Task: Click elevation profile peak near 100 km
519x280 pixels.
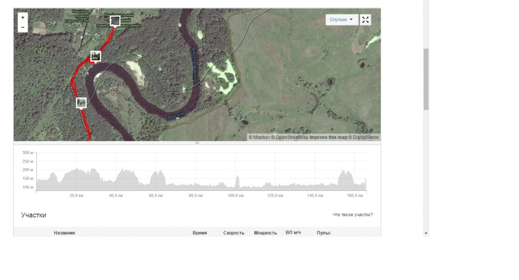Action: point(237,180)
